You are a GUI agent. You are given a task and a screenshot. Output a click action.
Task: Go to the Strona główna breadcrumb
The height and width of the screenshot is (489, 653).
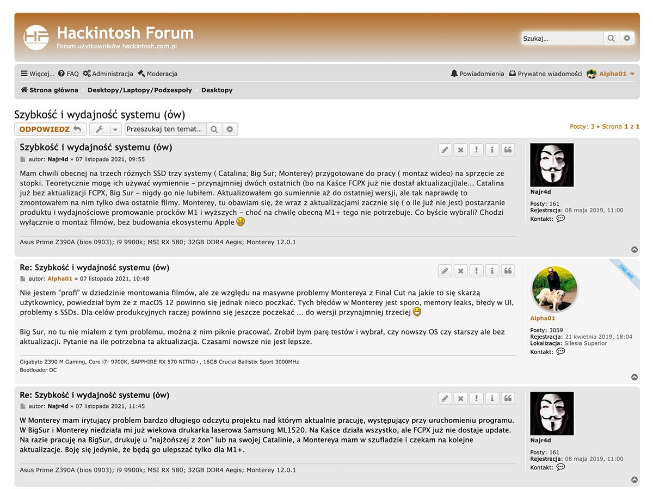pos(50,90)
